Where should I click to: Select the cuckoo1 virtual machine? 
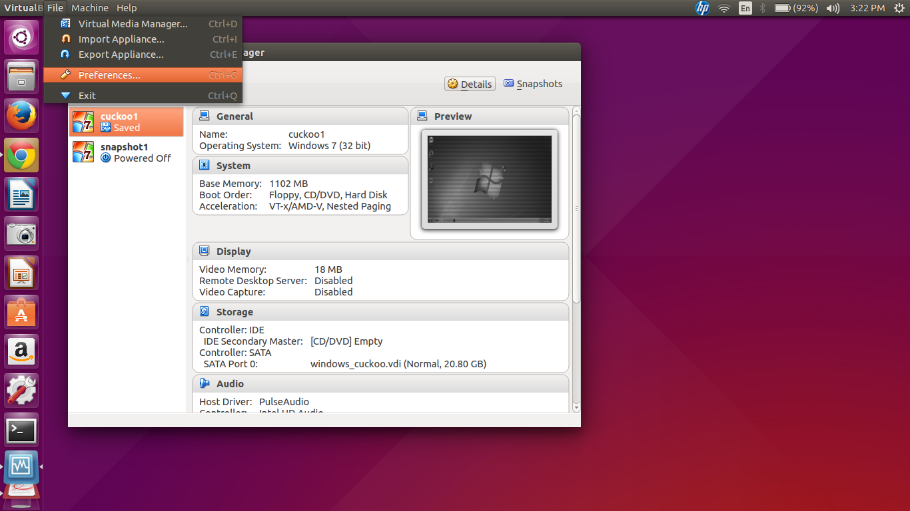pyautogui.click(x=126, y=122)
